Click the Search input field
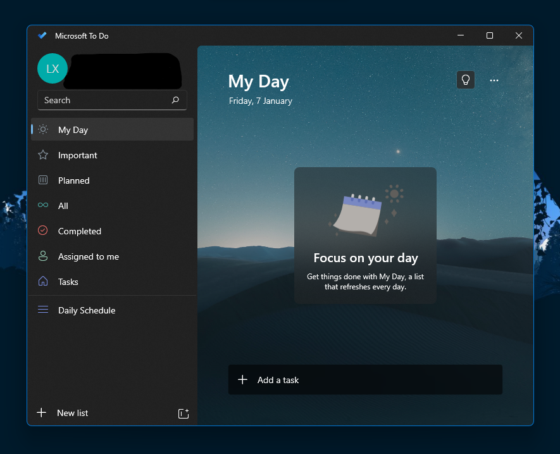The height and width of the screenshot is (454, 560). (112, 100)
